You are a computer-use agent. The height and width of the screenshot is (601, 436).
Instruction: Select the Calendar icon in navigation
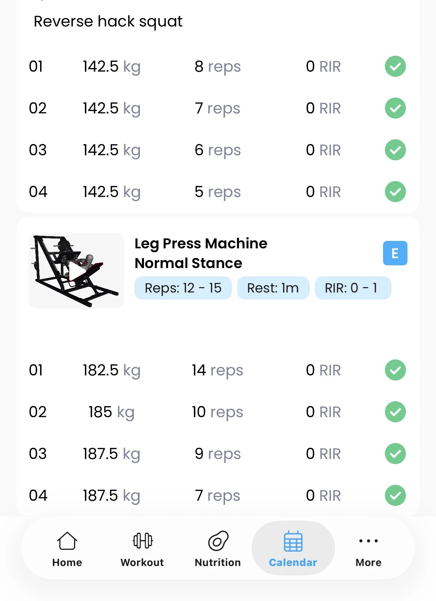pyautogui.click(x=293, y=542)
